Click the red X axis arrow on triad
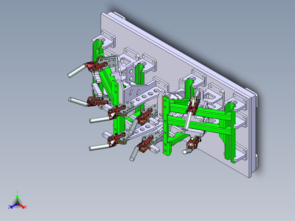 (21, 206)
